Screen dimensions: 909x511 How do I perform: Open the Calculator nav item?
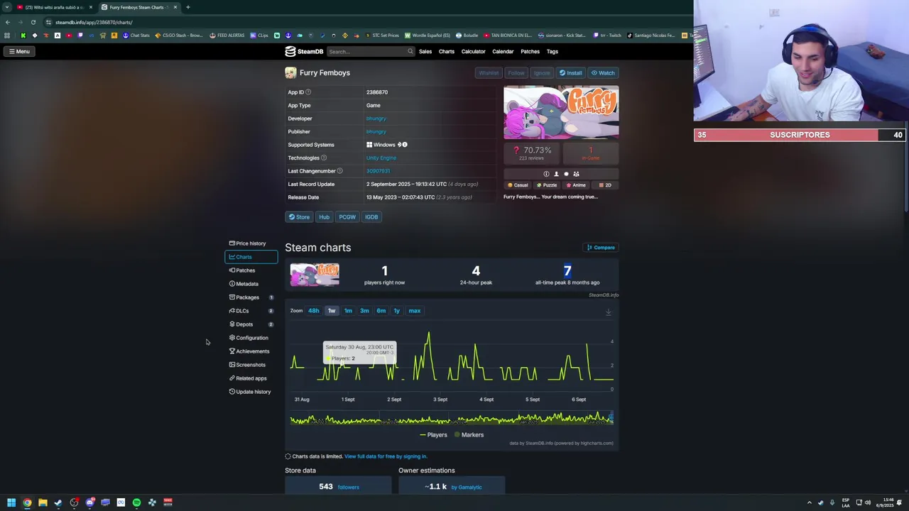click(473, 51)
